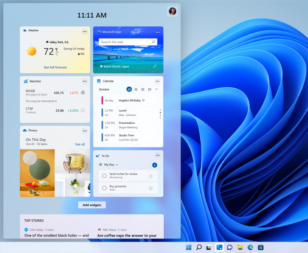Image resolution: width=308 pixels, height=253 pixels.
Task: Click the search magnifier in Edge widget
Action: point(154,42)
